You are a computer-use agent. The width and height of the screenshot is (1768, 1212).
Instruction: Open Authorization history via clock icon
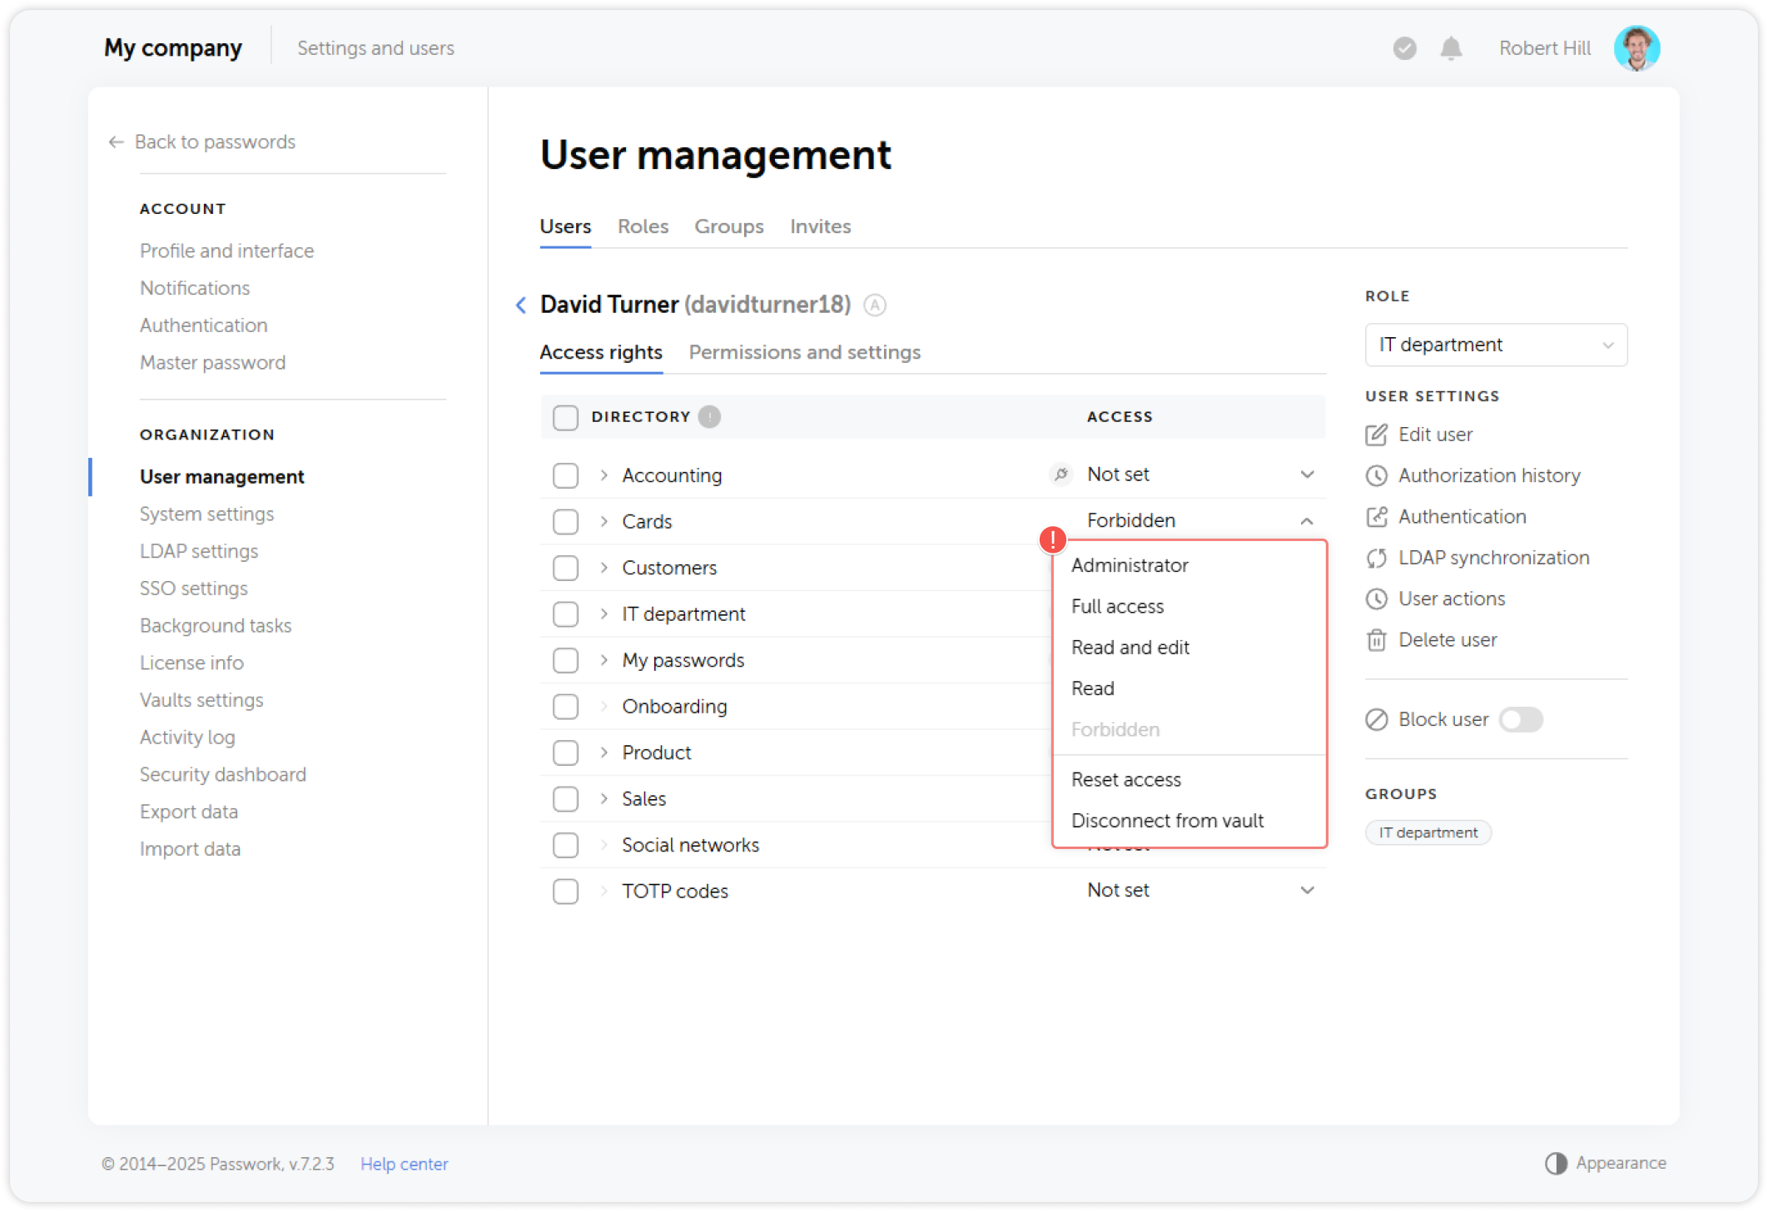[x=1377, y=475]
